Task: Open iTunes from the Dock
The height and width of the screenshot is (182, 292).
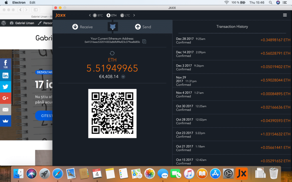Action: click(x=189, y=174)
